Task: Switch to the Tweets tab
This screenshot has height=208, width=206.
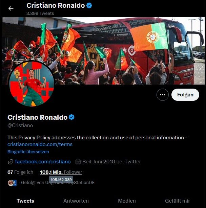Action: point(25,201)
